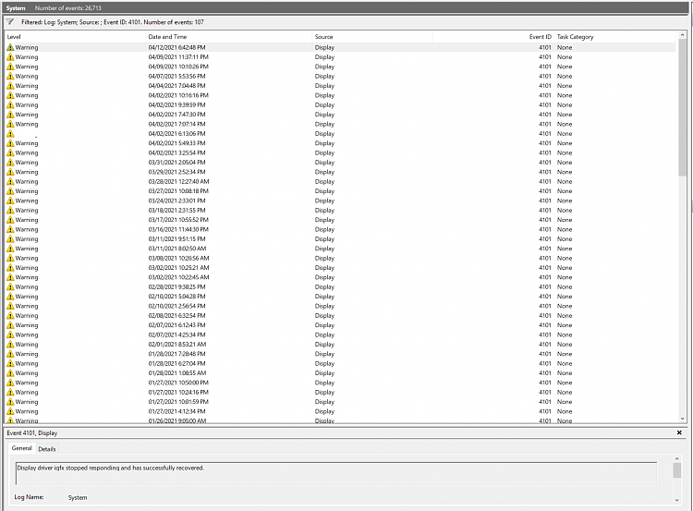Select the date '03/11/2021 9:51:15 PM'
This screenshot has width=693, height=511.
pos(176,239)
